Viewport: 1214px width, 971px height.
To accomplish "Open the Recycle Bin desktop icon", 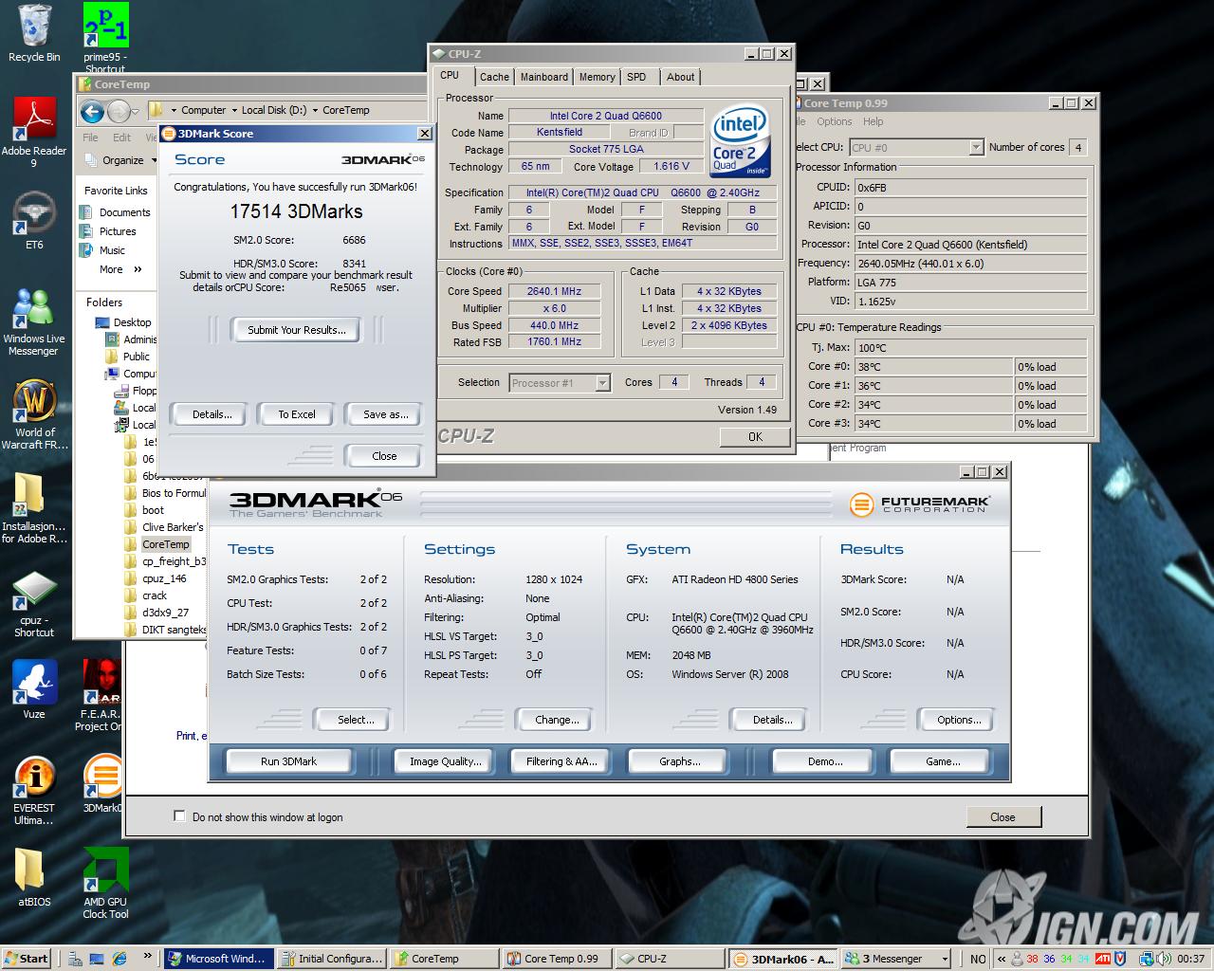I will [34, 33].
